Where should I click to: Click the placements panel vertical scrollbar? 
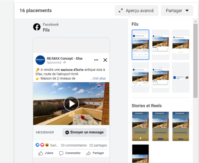pos(195,59)
